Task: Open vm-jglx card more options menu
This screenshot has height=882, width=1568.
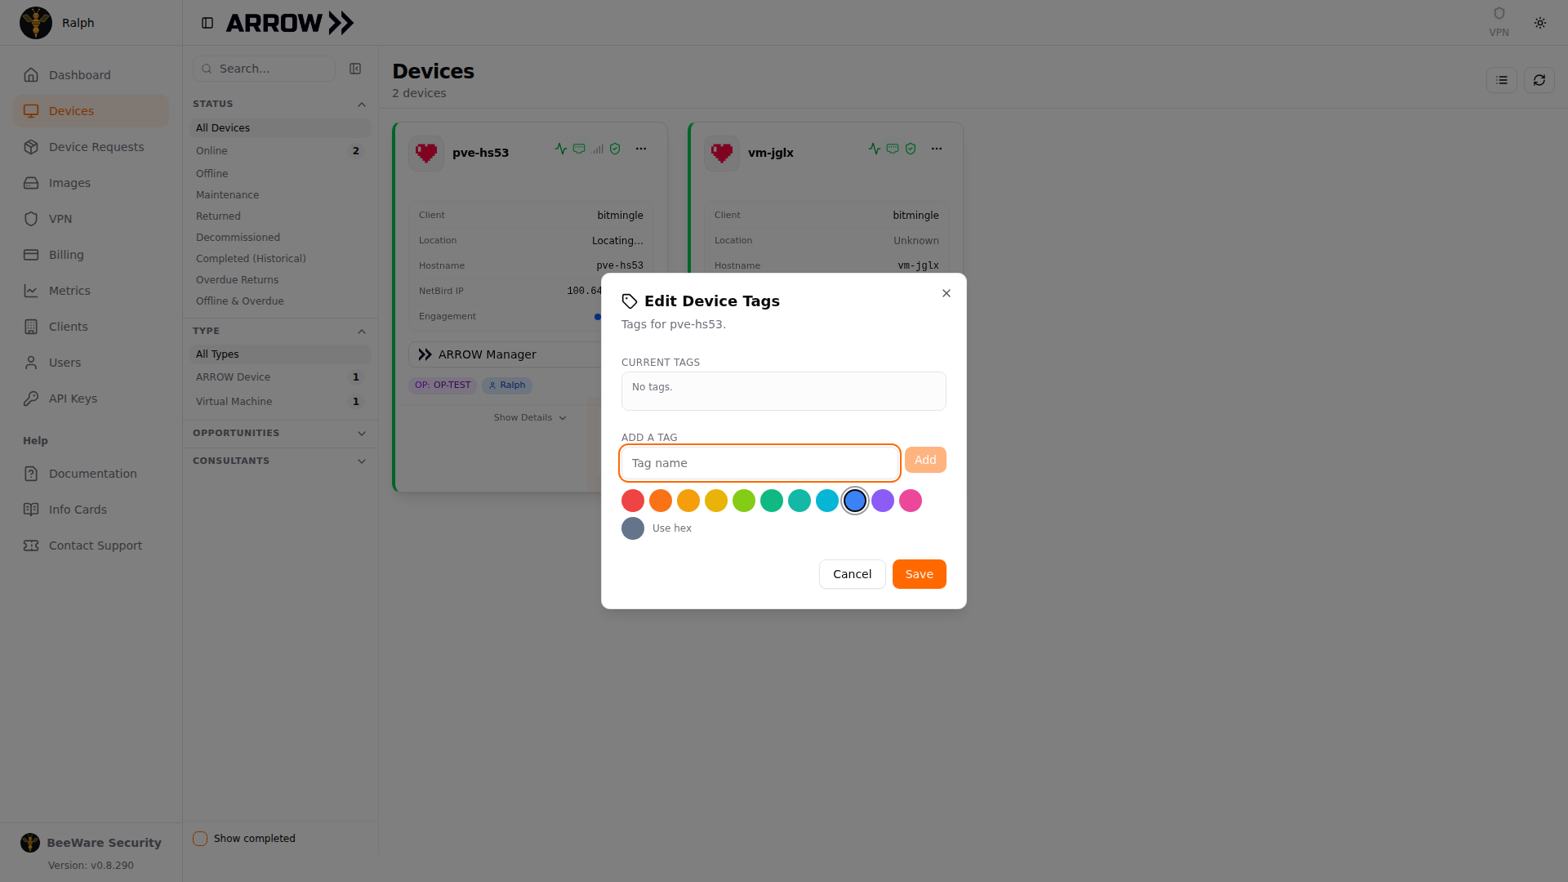Action: click(x=937, y=149)
